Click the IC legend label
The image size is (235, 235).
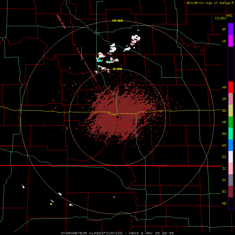pyautogui.click(x=224, y=169)
